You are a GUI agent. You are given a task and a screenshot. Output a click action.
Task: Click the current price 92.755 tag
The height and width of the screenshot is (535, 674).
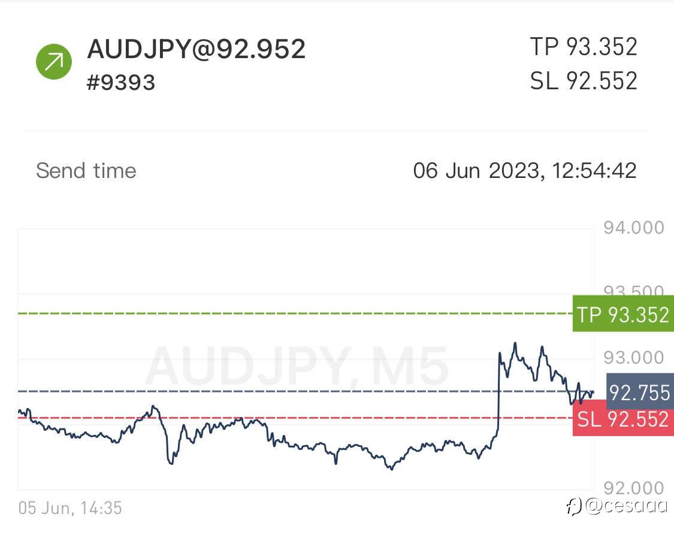point(639,392)
